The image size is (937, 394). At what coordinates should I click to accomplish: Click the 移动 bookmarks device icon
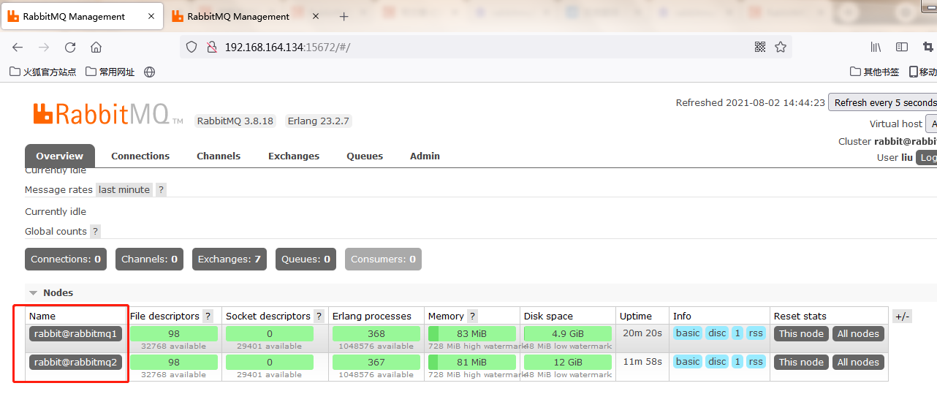tap(922, 72)
